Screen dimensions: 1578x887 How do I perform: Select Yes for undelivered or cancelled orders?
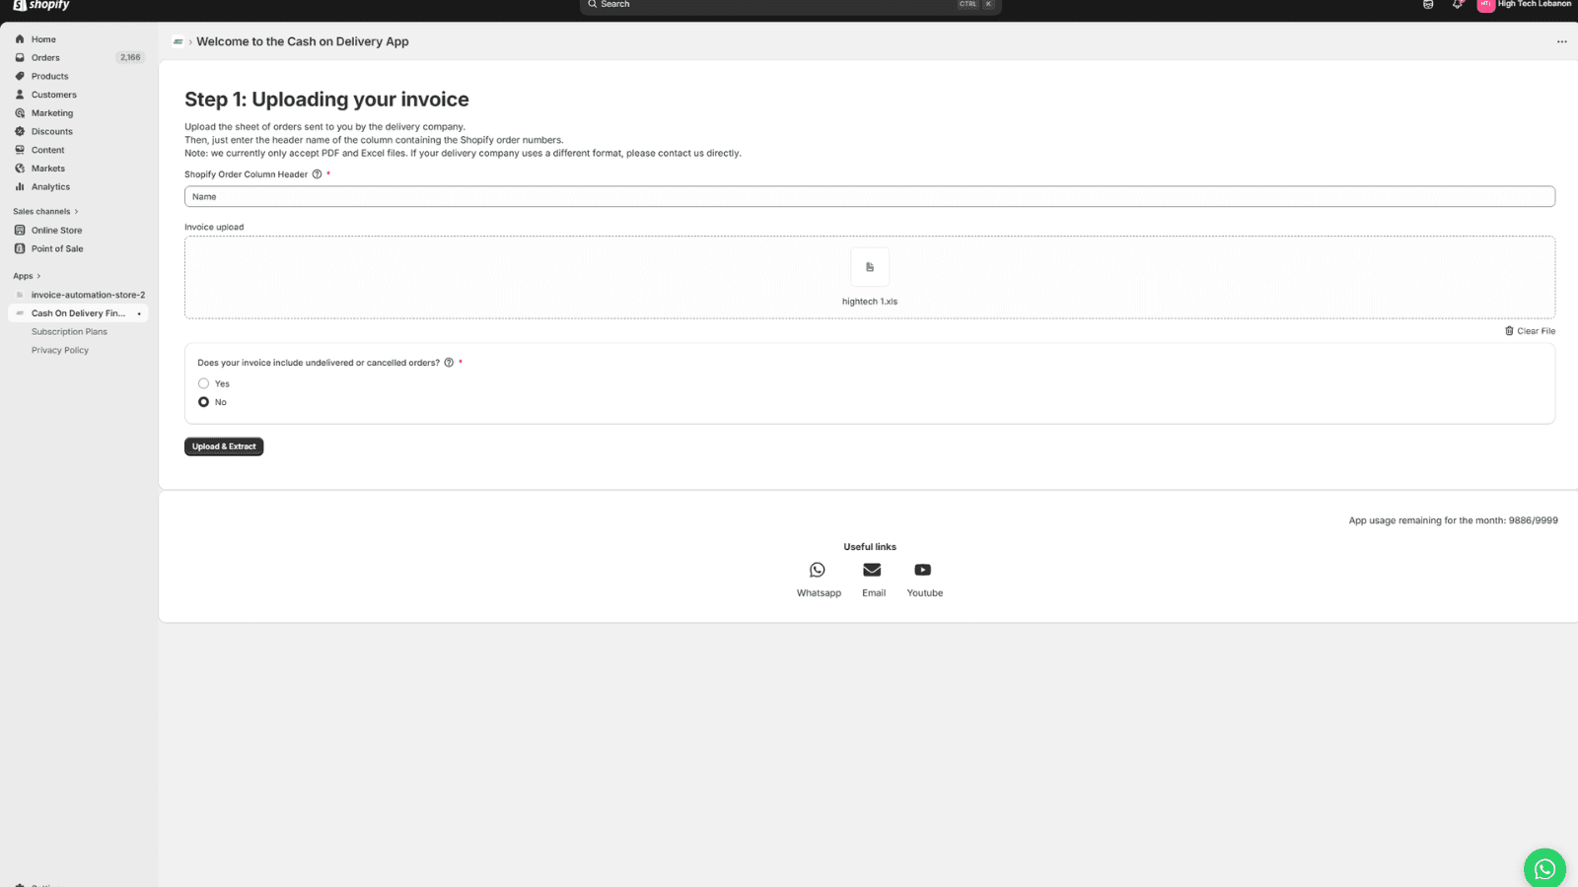(x=204, y=383)
